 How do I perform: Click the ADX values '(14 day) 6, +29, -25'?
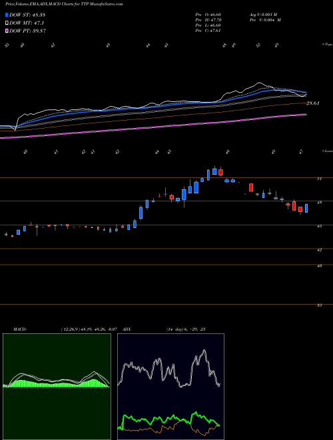point(186,329)
